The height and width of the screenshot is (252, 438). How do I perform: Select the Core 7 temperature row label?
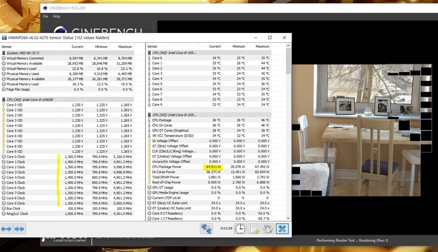click(157, 94)
